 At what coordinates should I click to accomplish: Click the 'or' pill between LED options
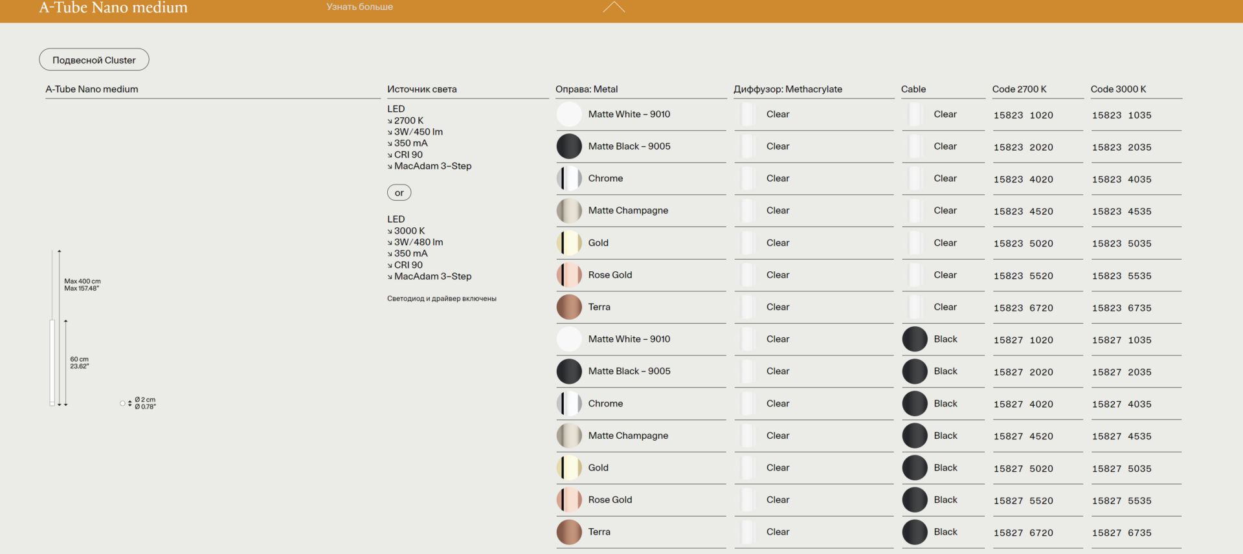[399, 193]
